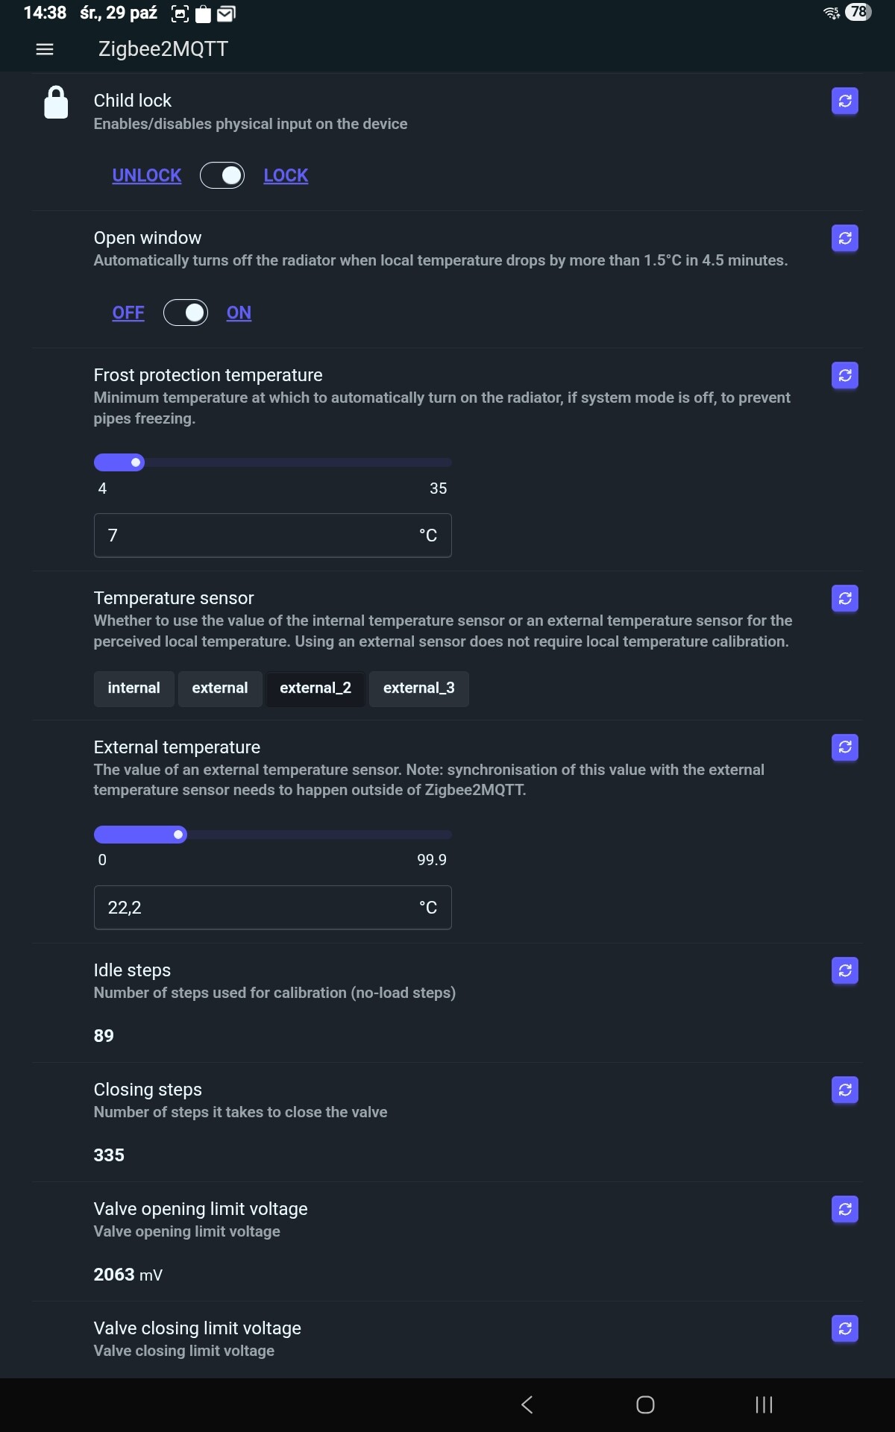
Task: Click the ON link for Open window
Action: pyautogui.click(x=239, y=313)
